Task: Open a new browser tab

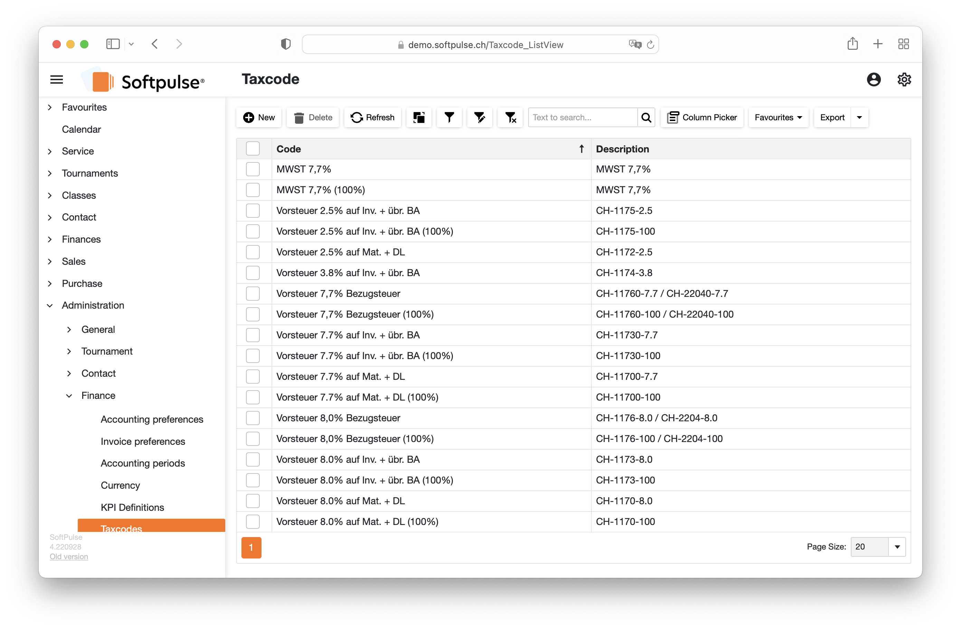Action: pos(877,44)
